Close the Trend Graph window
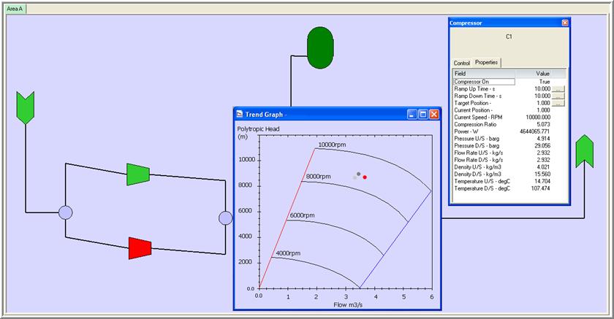This screenshot has height=319, width=614. point(434,114)
